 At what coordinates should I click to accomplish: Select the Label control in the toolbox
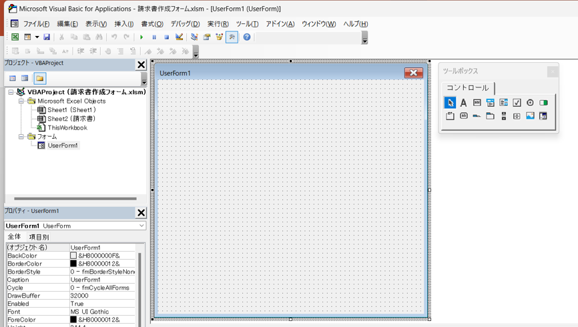(463, 103)
